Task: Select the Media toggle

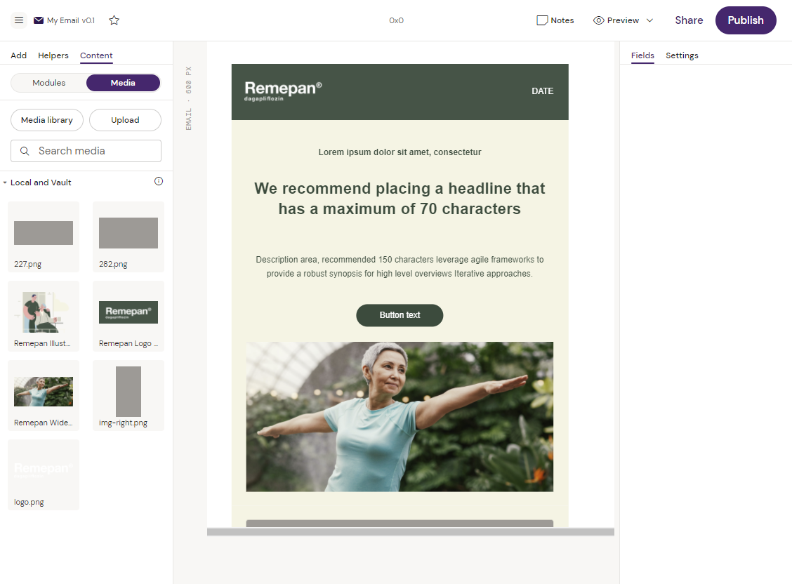Action: click(x=123, y=83)
